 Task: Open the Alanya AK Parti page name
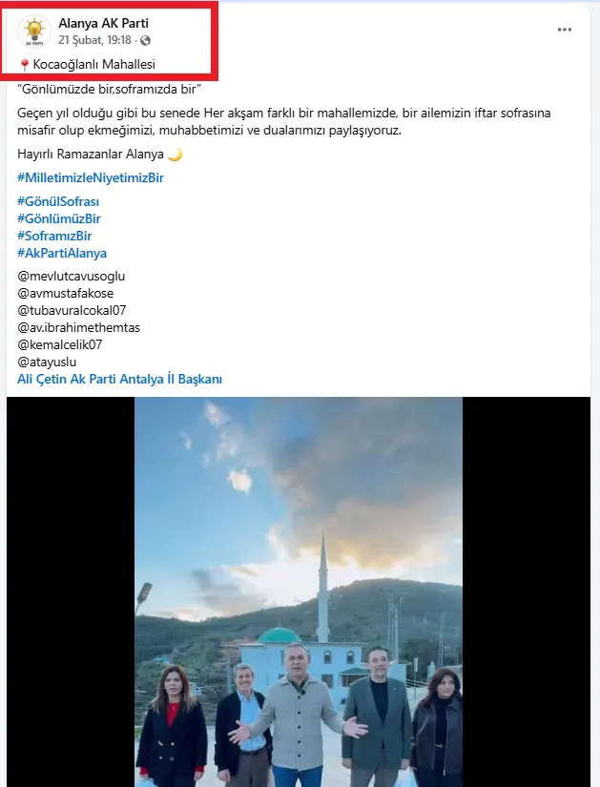coord(103,23)
